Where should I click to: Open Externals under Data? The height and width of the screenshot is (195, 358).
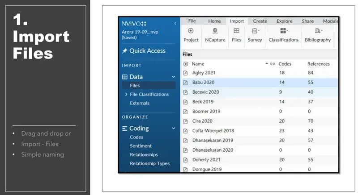(x=140, y=103)
